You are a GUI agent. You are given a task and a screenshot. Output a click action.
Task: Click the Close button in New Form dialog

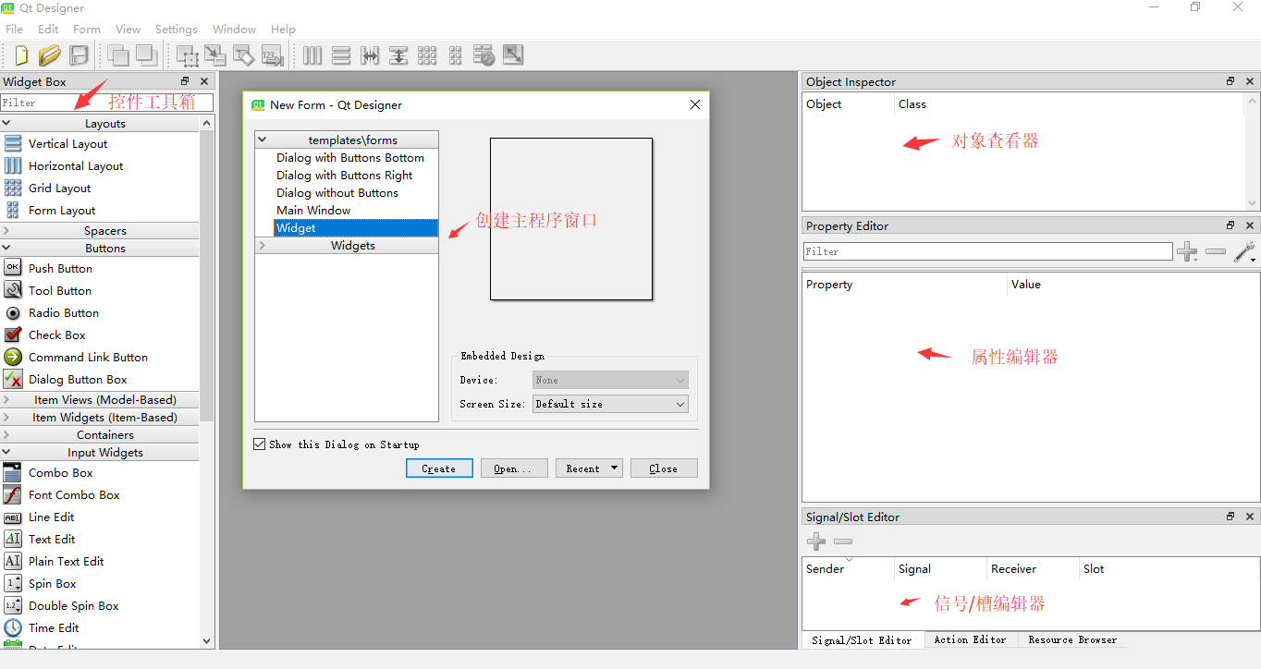point(664,468)
